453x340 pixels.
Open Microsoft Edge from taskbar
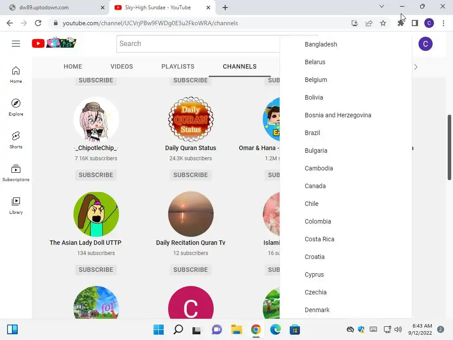tap(275, 329)
